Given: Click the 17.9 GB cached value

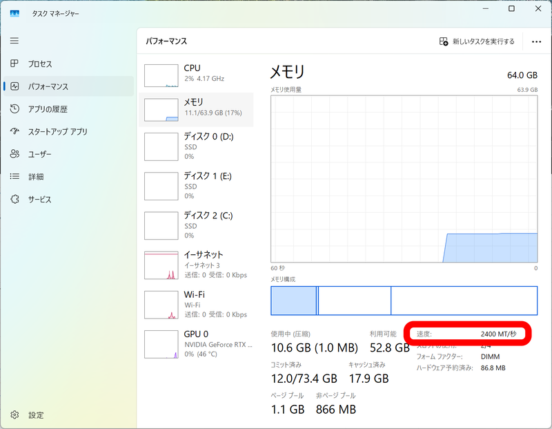Looking at the screenshot, I should click(x=368, y=379).
